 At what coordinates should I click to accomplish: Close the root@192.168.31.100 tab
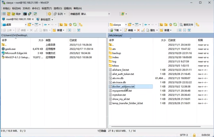[33, 19]
